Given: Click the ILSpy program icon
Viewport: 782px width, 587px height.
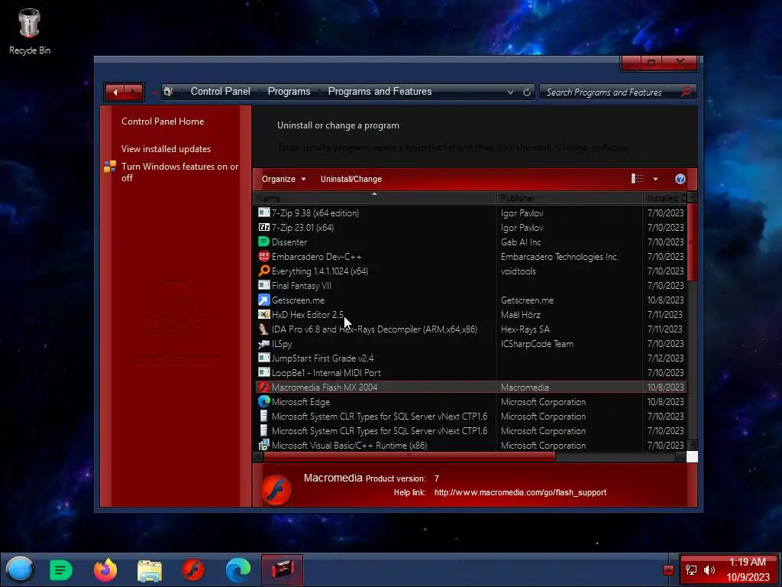Looking at the screenshot, I should pyautogui.click(x=263, y=343).
